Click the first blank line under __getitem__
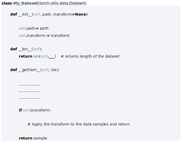The width and height of the screenshot is (182, 143). pyautogui.click(x=30, y=85)
